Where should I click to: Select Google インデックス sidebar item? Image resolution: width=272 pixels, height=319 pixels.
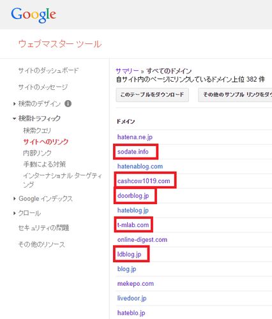45,198
